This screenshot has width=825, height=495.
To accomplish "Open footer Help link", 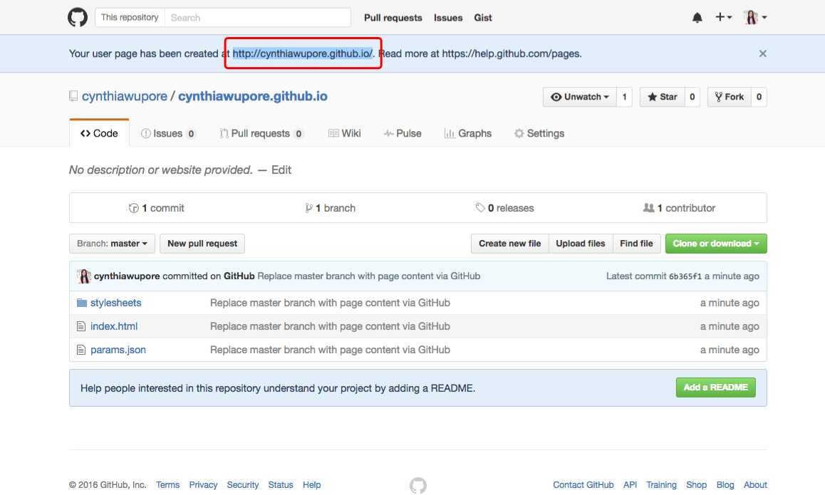I will click(311, 485).
